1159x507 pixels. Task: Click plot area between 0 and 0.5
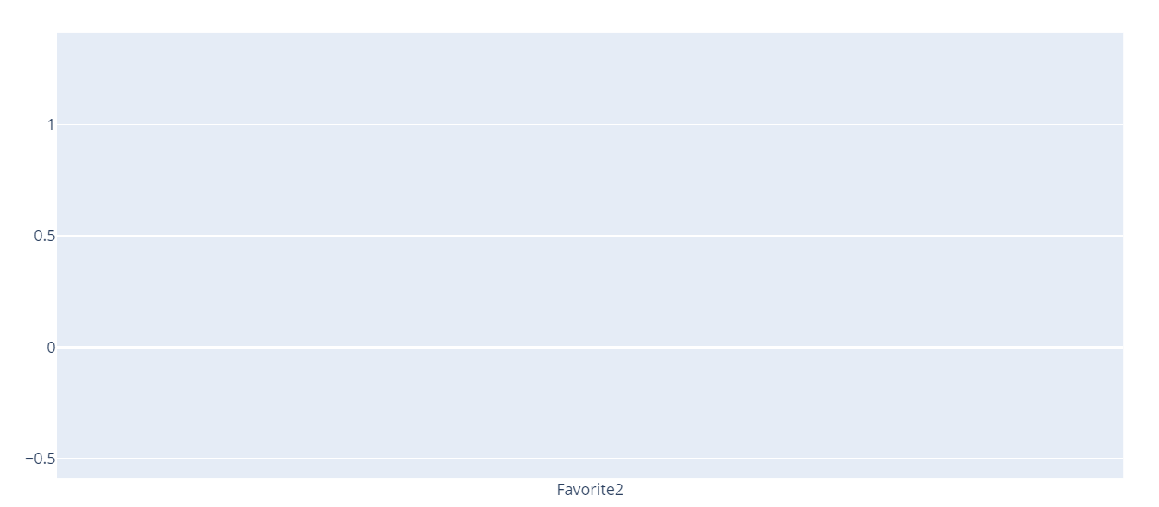tap(590, 291)
